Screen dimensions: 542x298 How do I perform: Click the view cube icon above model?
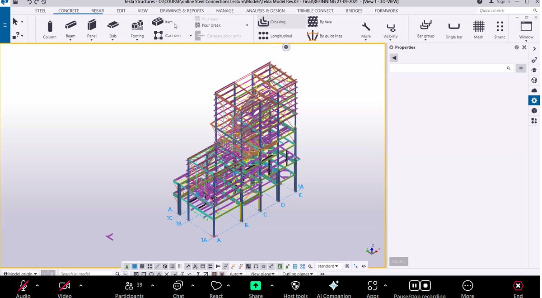286,47
